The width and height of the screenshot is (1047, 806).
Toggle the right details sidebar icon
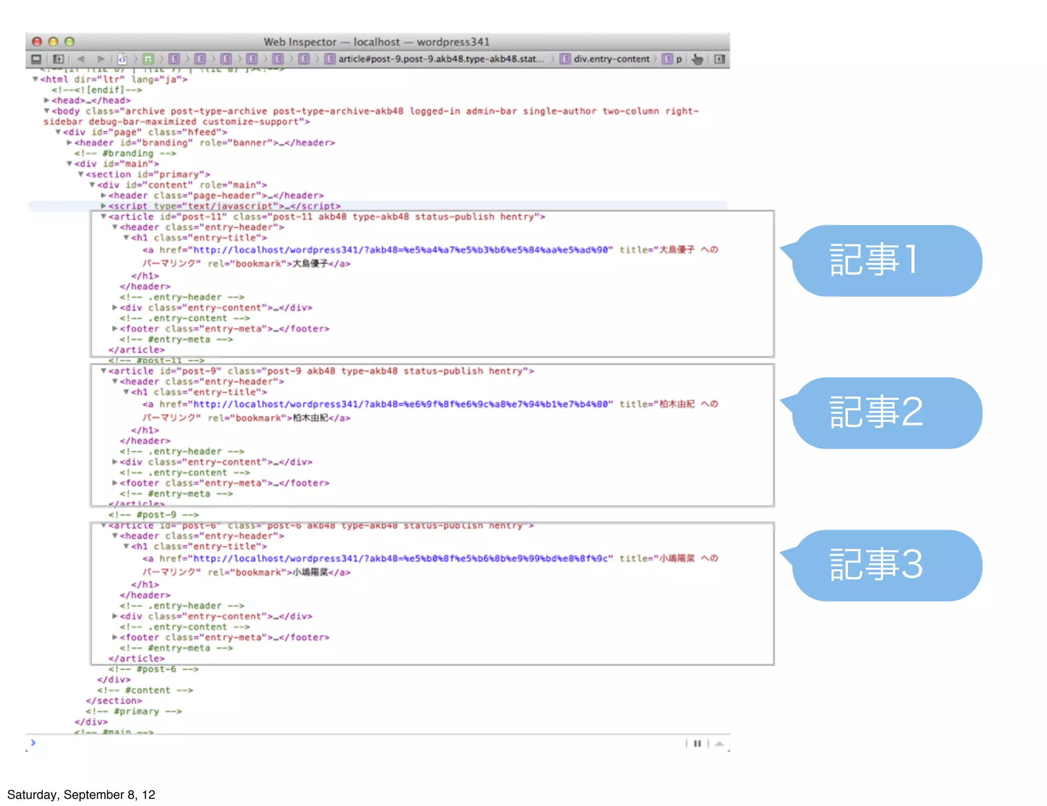click(719, 59)
